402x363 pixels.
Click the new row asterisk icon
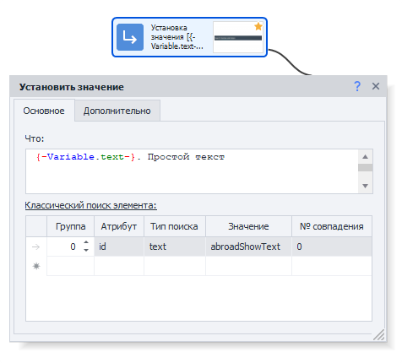(x=36, y=266)
